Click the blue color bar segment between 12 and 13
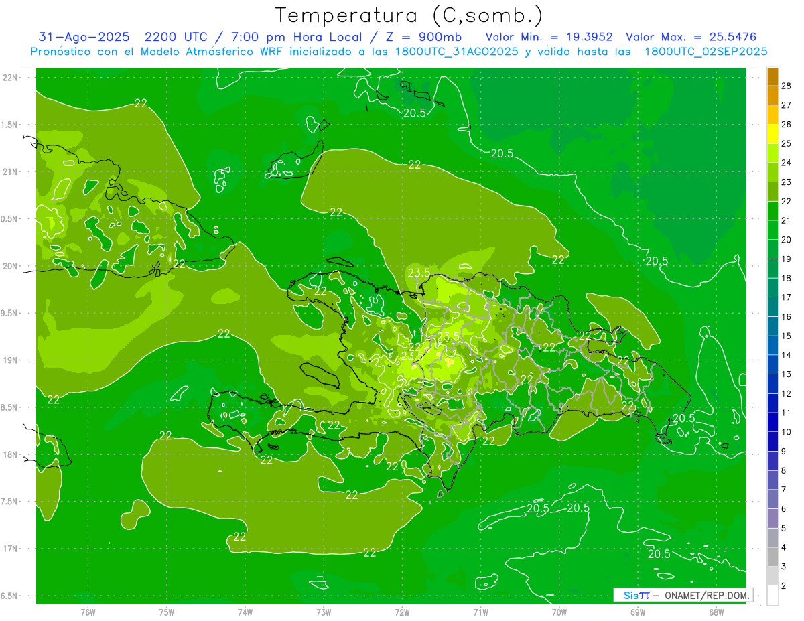Image resolution: width=804 pixels, height=621 pixels. coord(773,384)
